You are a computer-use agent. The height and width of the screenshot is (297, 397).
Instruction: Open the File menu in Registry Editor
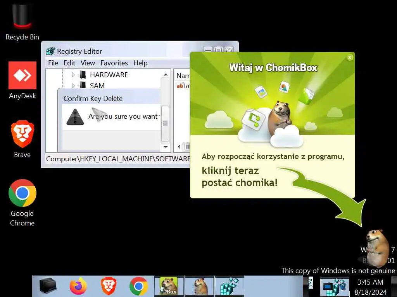point(53,63)
